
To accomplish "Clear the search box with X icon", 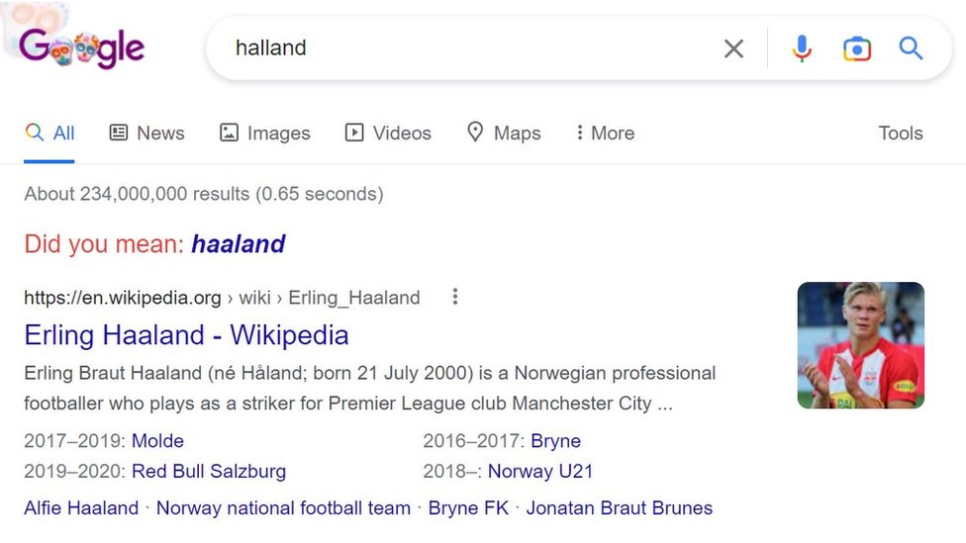I will (733, 48).
